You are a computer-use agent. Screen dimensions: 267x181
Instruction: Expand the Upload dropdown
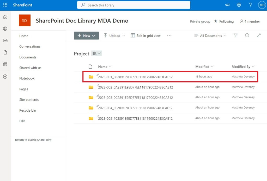[x=114, y=35]
